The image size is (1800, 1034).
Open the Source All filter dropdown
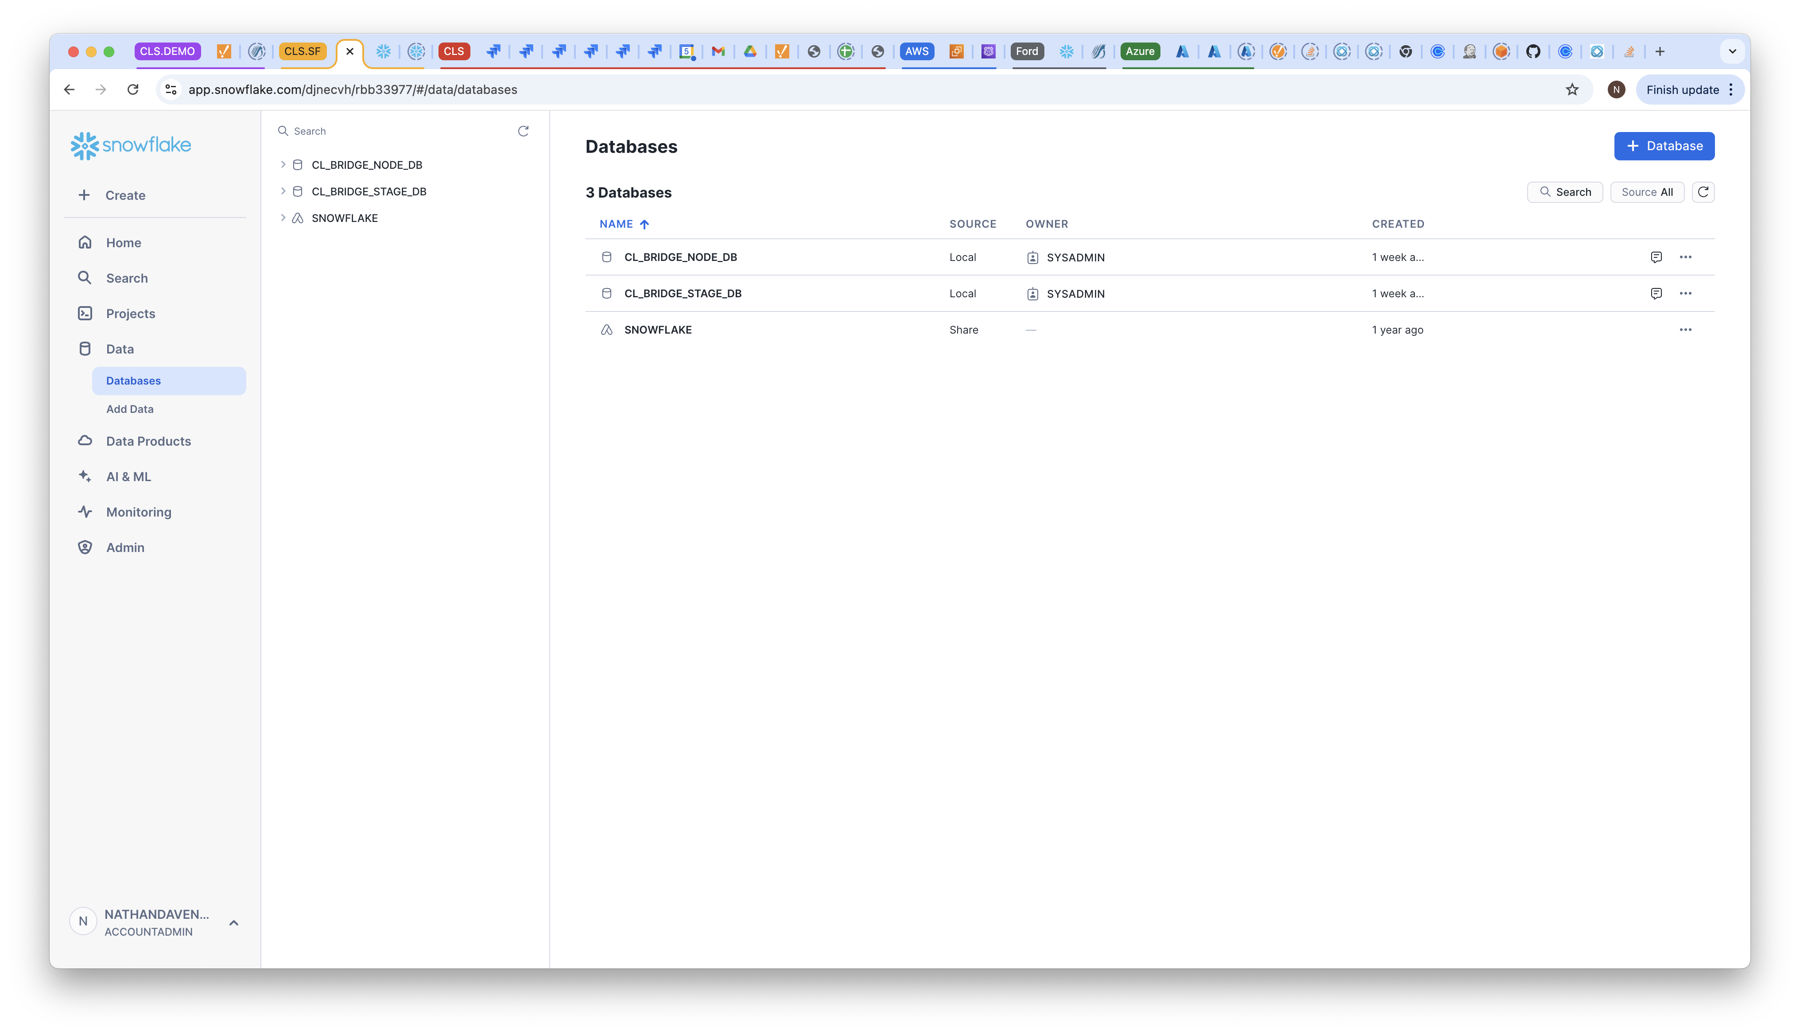click(1647, 192)
